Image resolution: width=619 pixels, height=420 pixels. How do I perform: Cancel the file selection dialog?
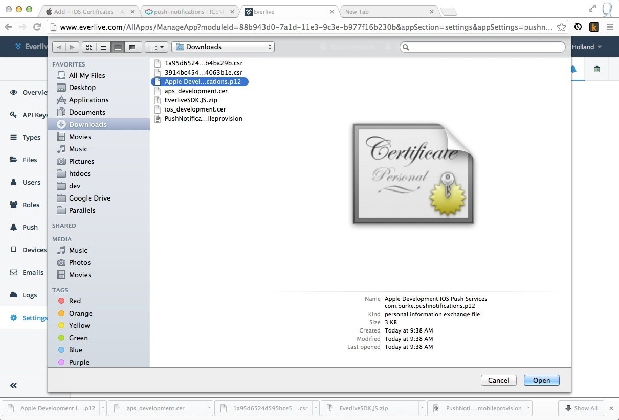point(498,380)
